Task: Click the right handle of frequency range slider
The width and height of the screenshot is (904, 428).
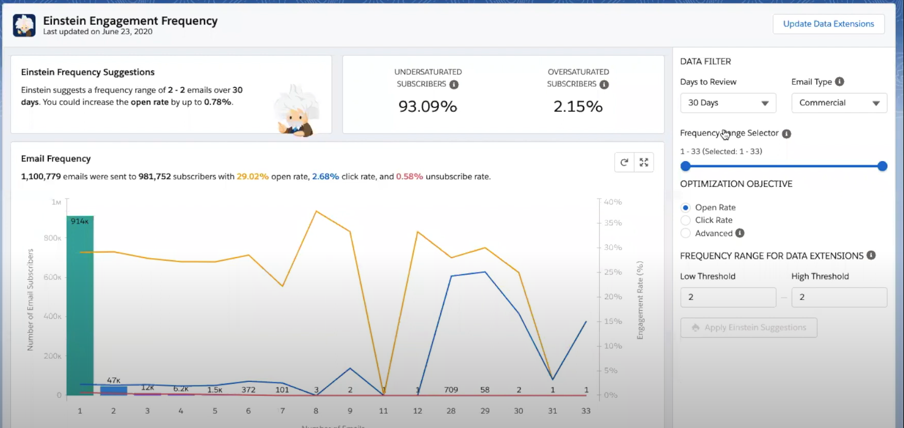Action: coord(882,166)
